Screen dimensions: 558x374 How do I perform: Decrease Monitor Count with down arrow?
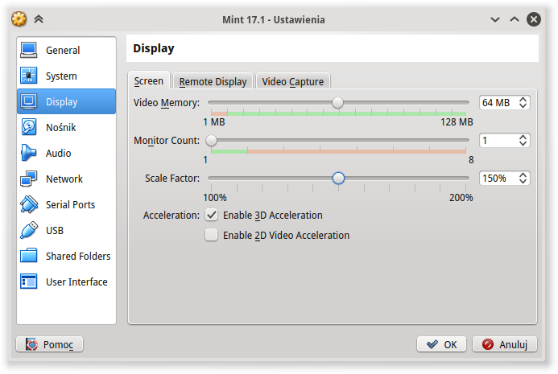pyautogui.click(x=523, y=143)
